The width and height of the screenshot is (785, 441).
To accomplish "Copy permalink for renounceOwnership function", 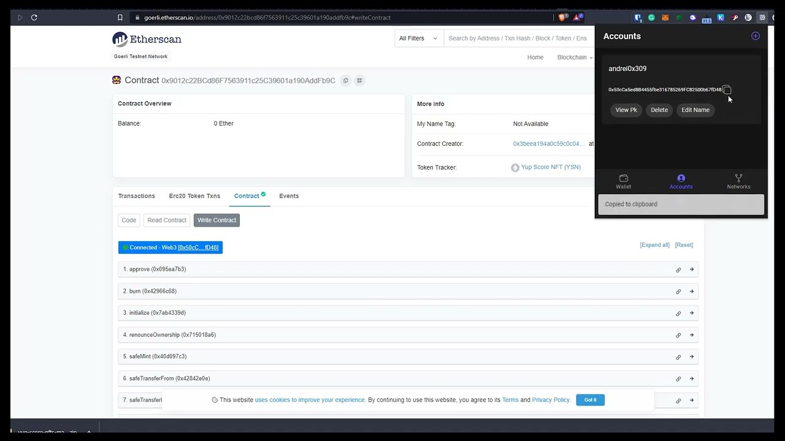I will tap(678, 335).
